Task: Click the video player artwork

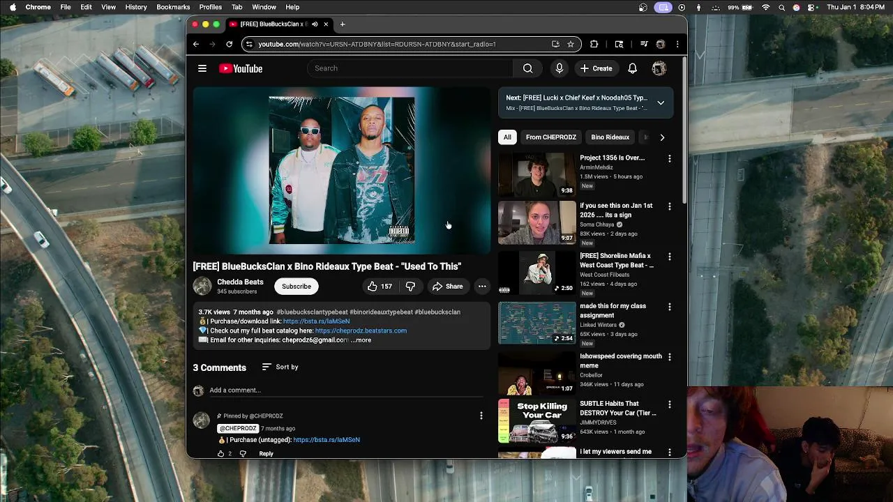Action: point(342,171)
